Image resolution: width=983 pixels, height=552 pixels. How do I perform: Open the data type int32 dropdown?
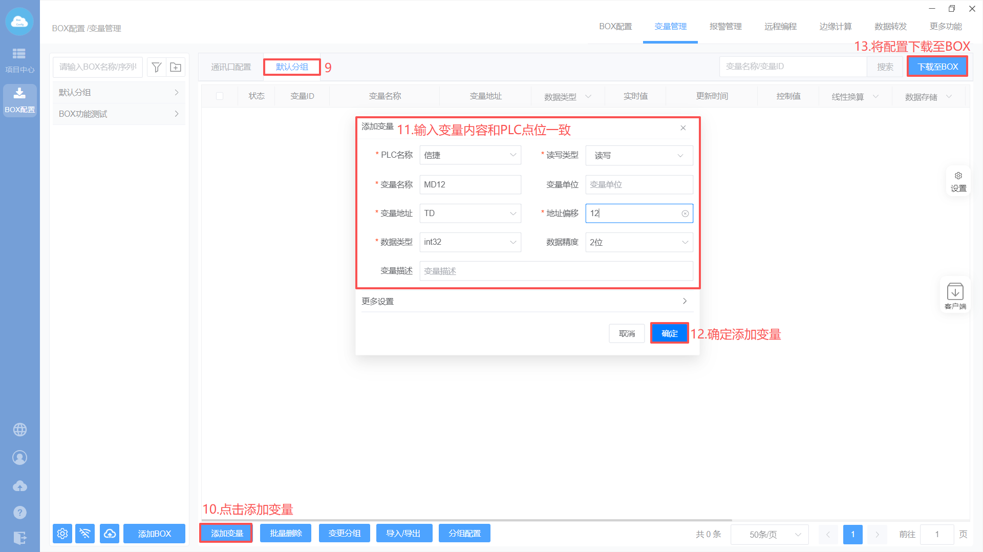click(470, 242)
